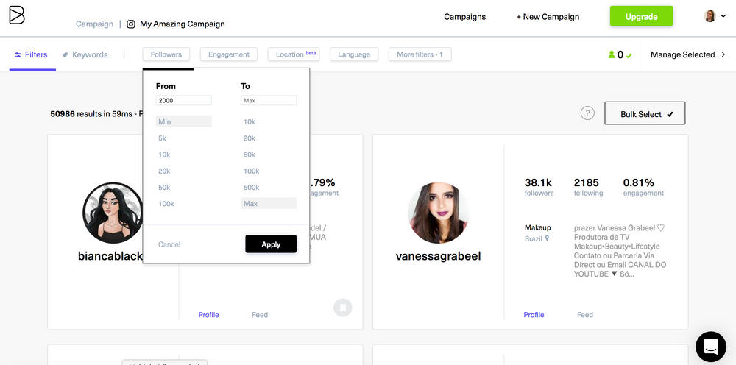Select 100k in To column
The width and height of the screenshot is (736, 365).
(x=251, y=171)
